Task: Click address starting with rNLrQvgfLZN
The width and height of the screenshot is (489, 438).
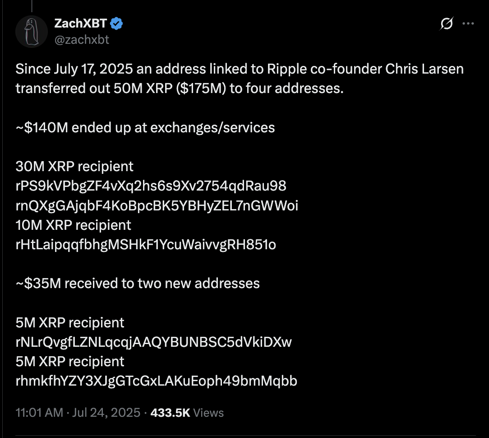Action: click(x=153, y=342)
